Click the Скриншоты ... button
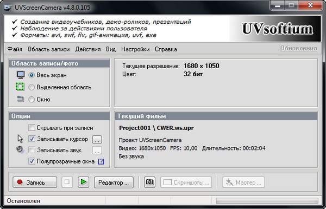The height and width of the screenshot is (209, 326). pyautogui.click(x=186, y=182)
